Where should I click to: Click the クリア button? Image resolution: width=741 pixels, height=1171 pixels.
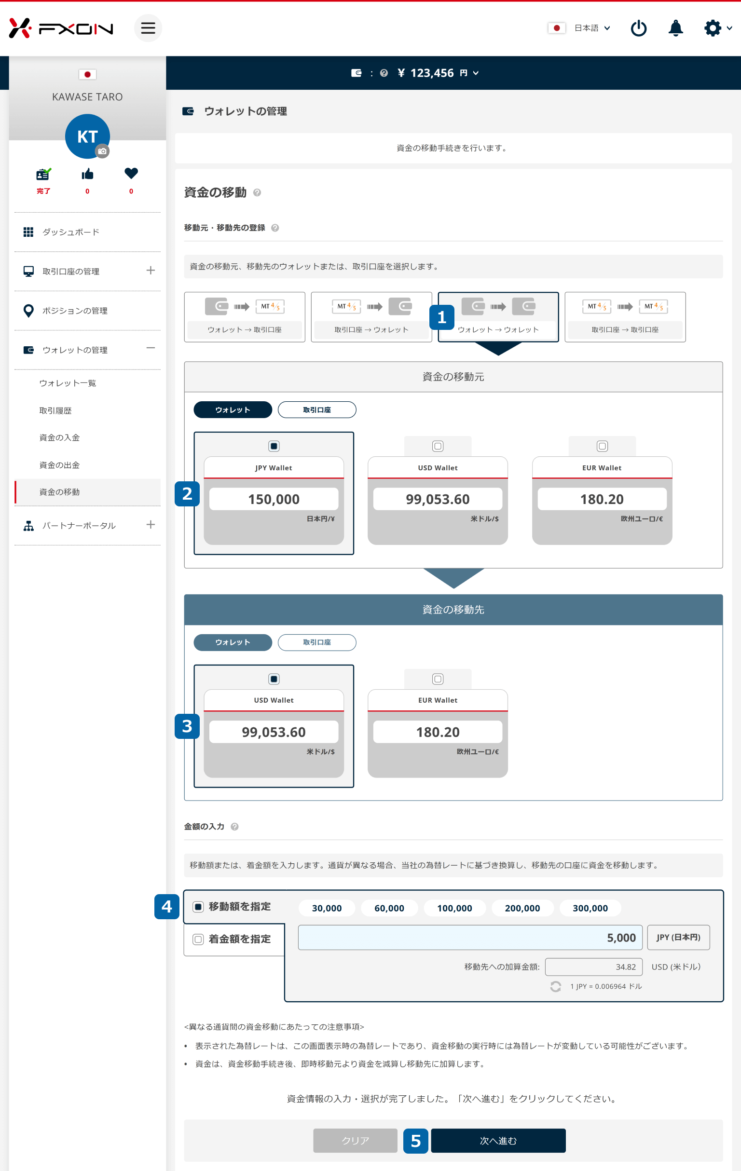(x=355, y=1141)
